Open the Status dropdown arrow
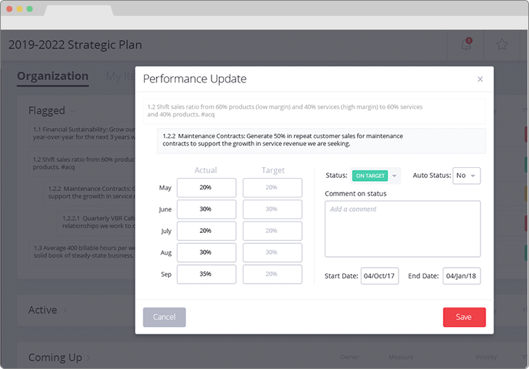 (394, 176)
